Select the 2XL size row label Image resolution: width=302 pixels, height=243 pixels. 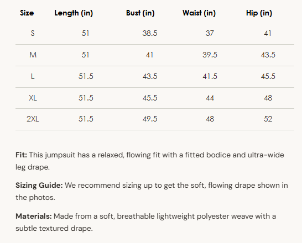pyautogui.click(x=33, y=119)
